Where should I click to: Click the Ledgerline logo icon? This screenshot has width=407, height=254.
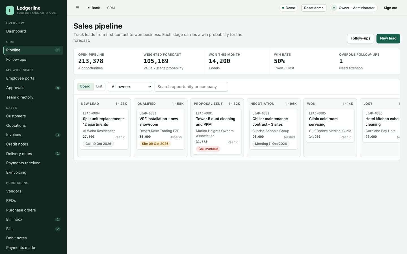point(10,10)
